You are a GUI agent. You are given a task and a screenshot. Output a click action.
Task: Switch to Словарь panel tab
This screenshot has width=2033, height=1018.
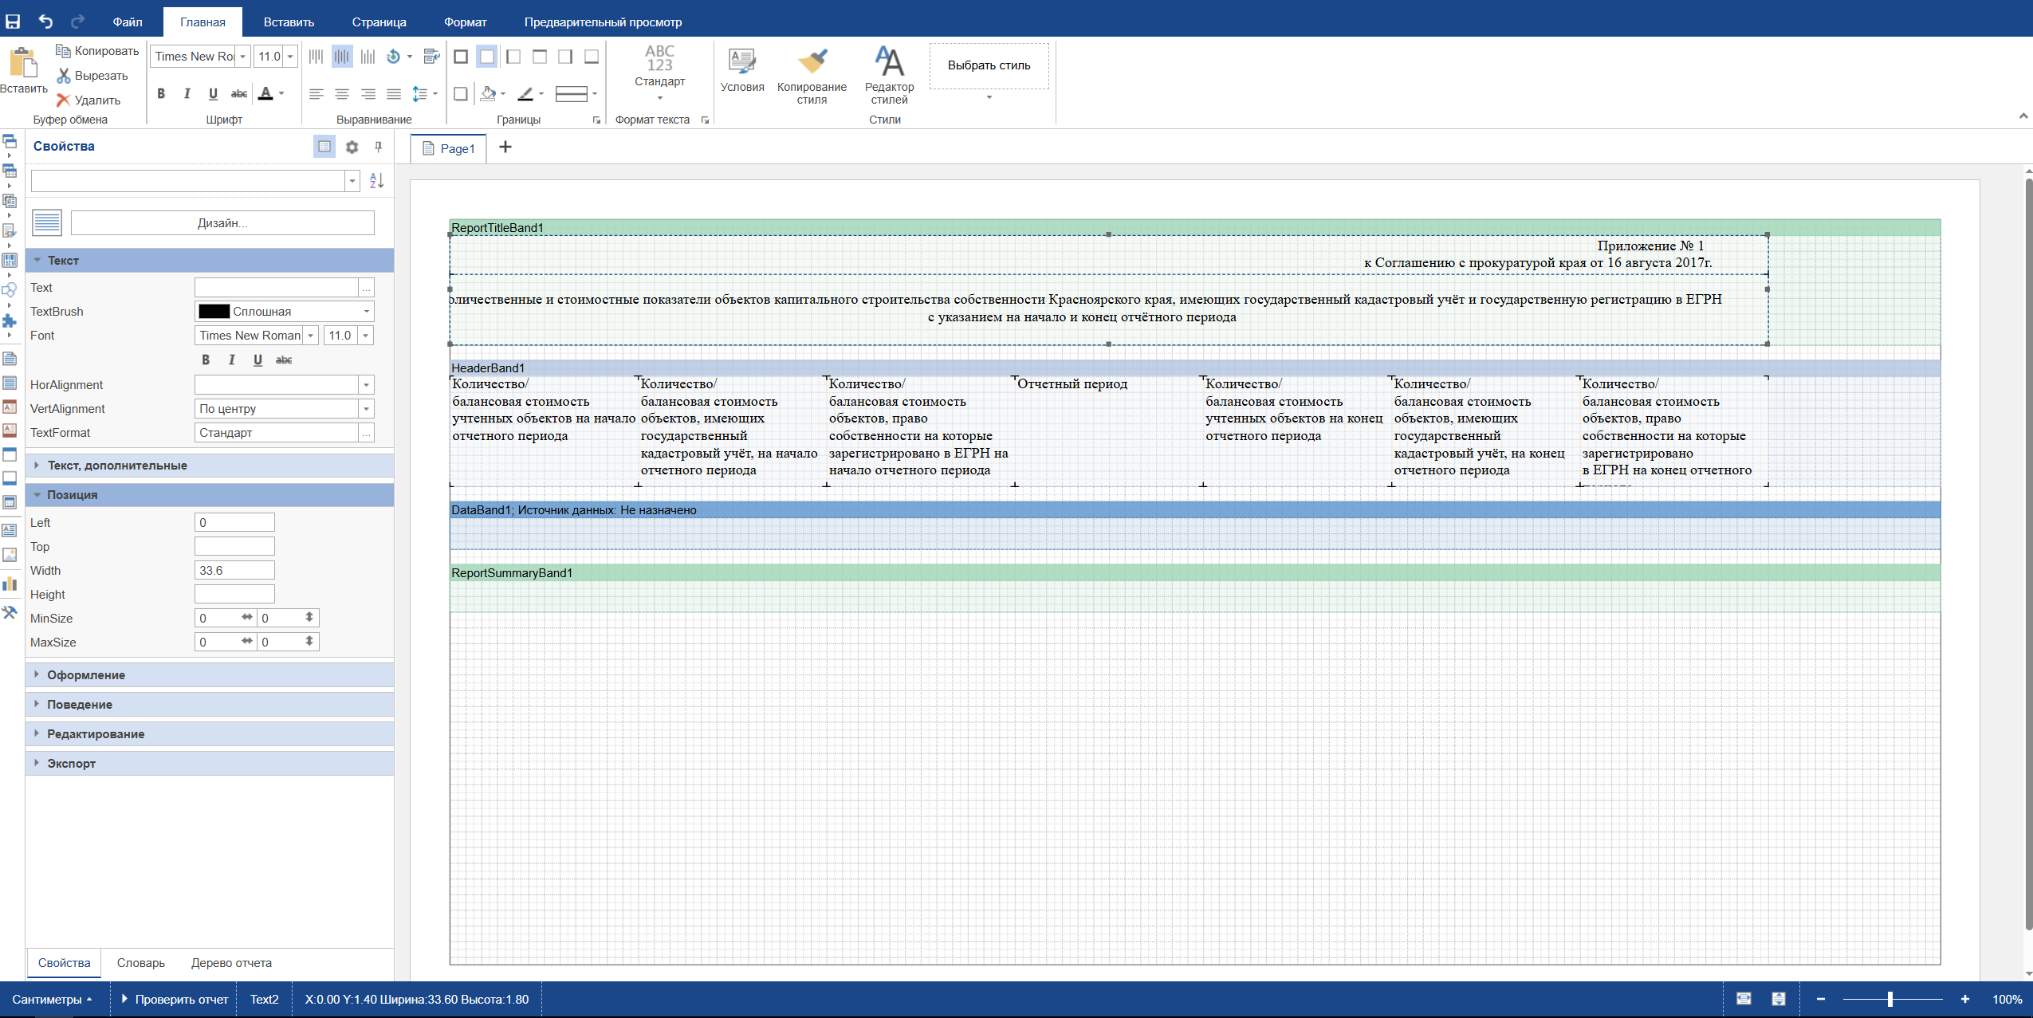141,963
